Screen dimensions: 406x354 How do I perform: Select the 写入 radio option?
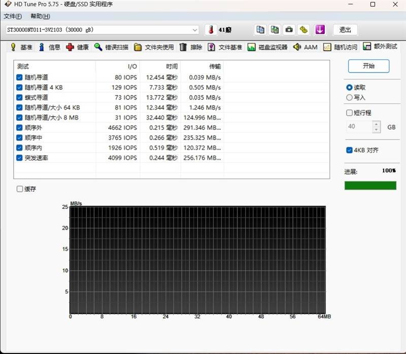(349, 97)
